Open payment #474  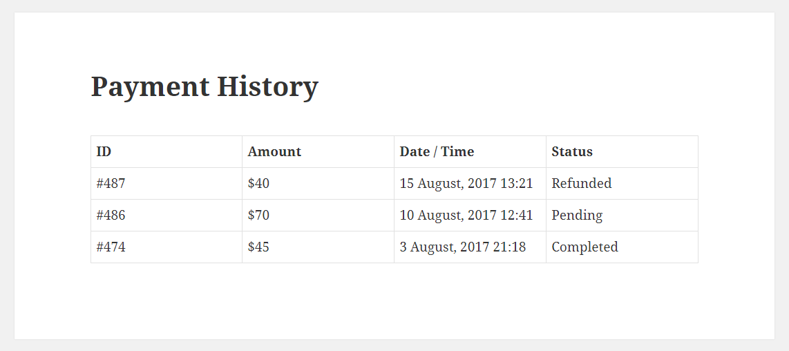pyautogui.click(x=111, y=247)
